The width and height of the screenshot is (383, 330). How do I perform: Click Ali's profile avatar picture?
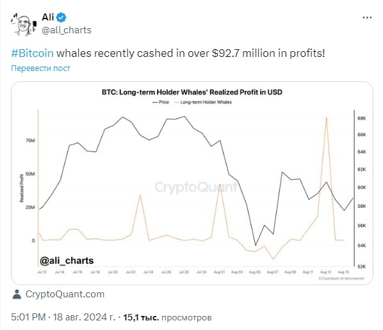pos(24,24)
